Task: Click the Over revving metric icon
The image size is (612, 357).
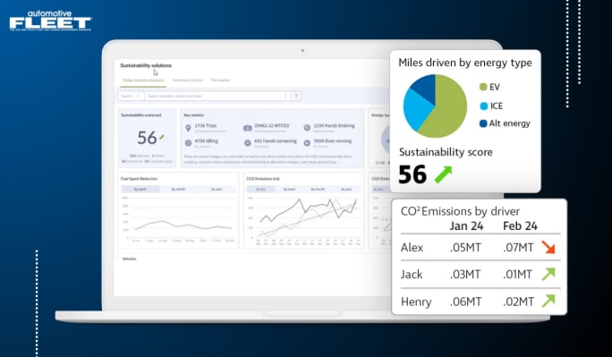Action: tap(307, 143)
